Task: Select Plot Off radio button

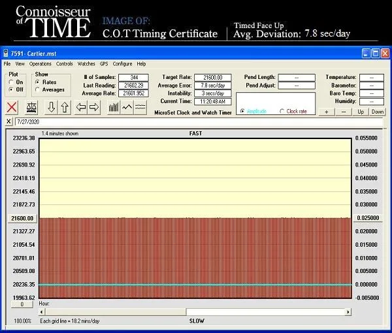Action: click(11, 89)
